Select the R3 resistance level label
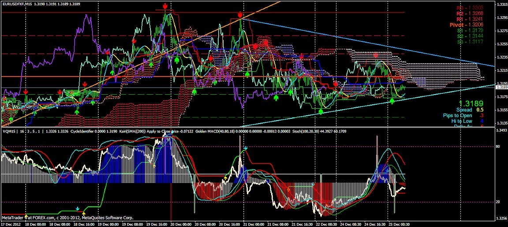 click(x=460, y=7)
